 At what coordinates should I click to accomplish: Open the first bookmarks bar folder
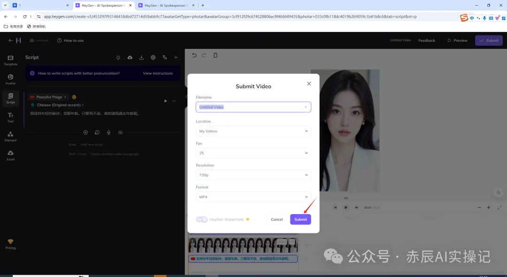[13, 26]
